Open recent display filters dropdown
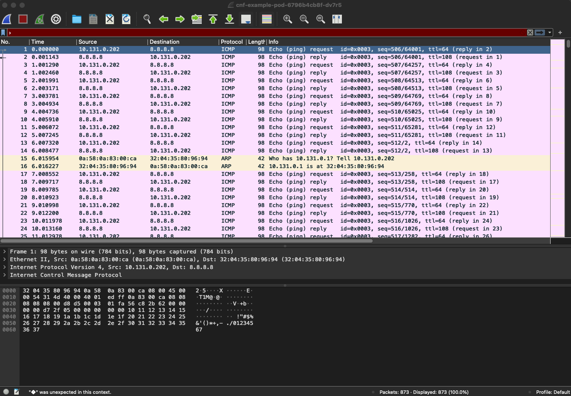Screen dimensions: 571x396 coord(550,32)
